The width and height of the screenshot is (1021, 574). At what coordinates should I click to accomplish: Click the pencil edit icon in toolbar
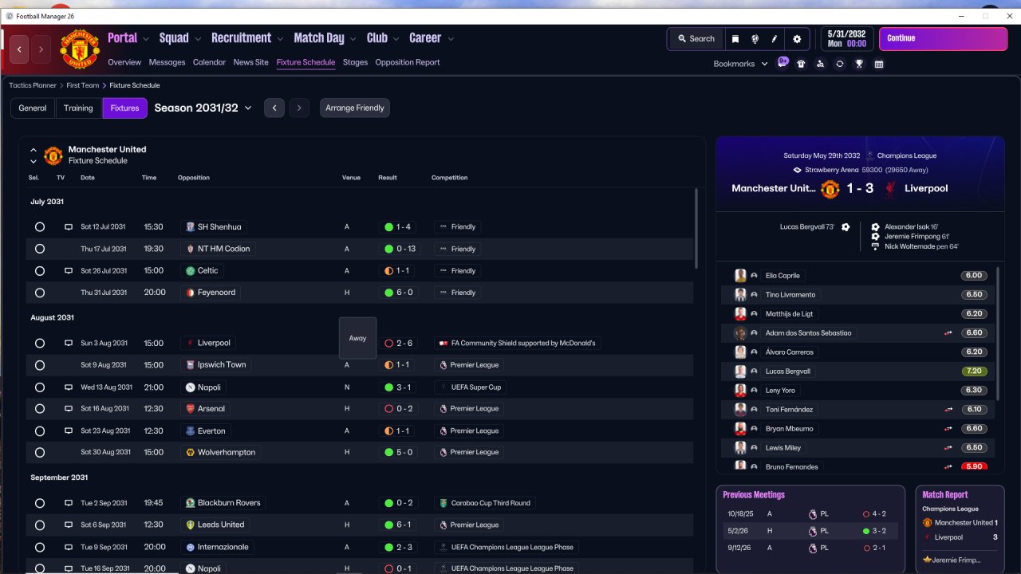pyautogui.click(x=774, y=38)
